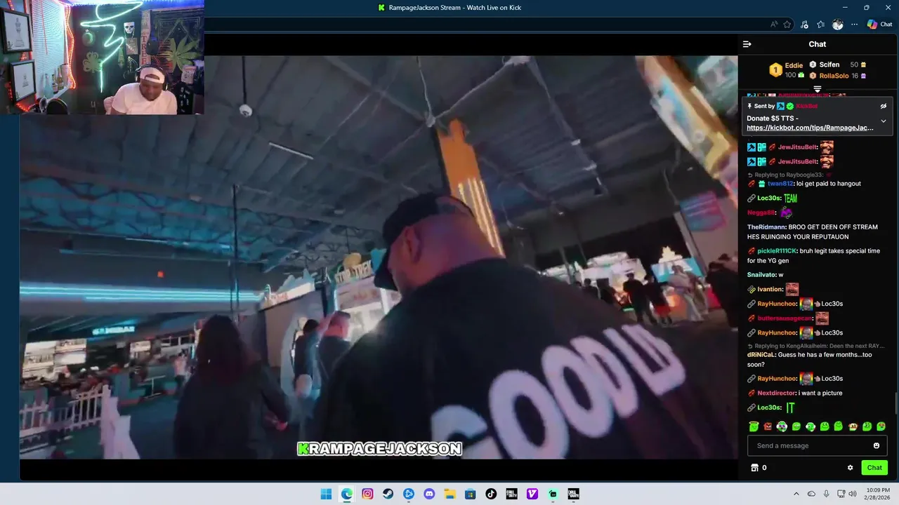Open Steam from the taskbar
The height and width of the screenshot is (505, 899).
(388, 494)
